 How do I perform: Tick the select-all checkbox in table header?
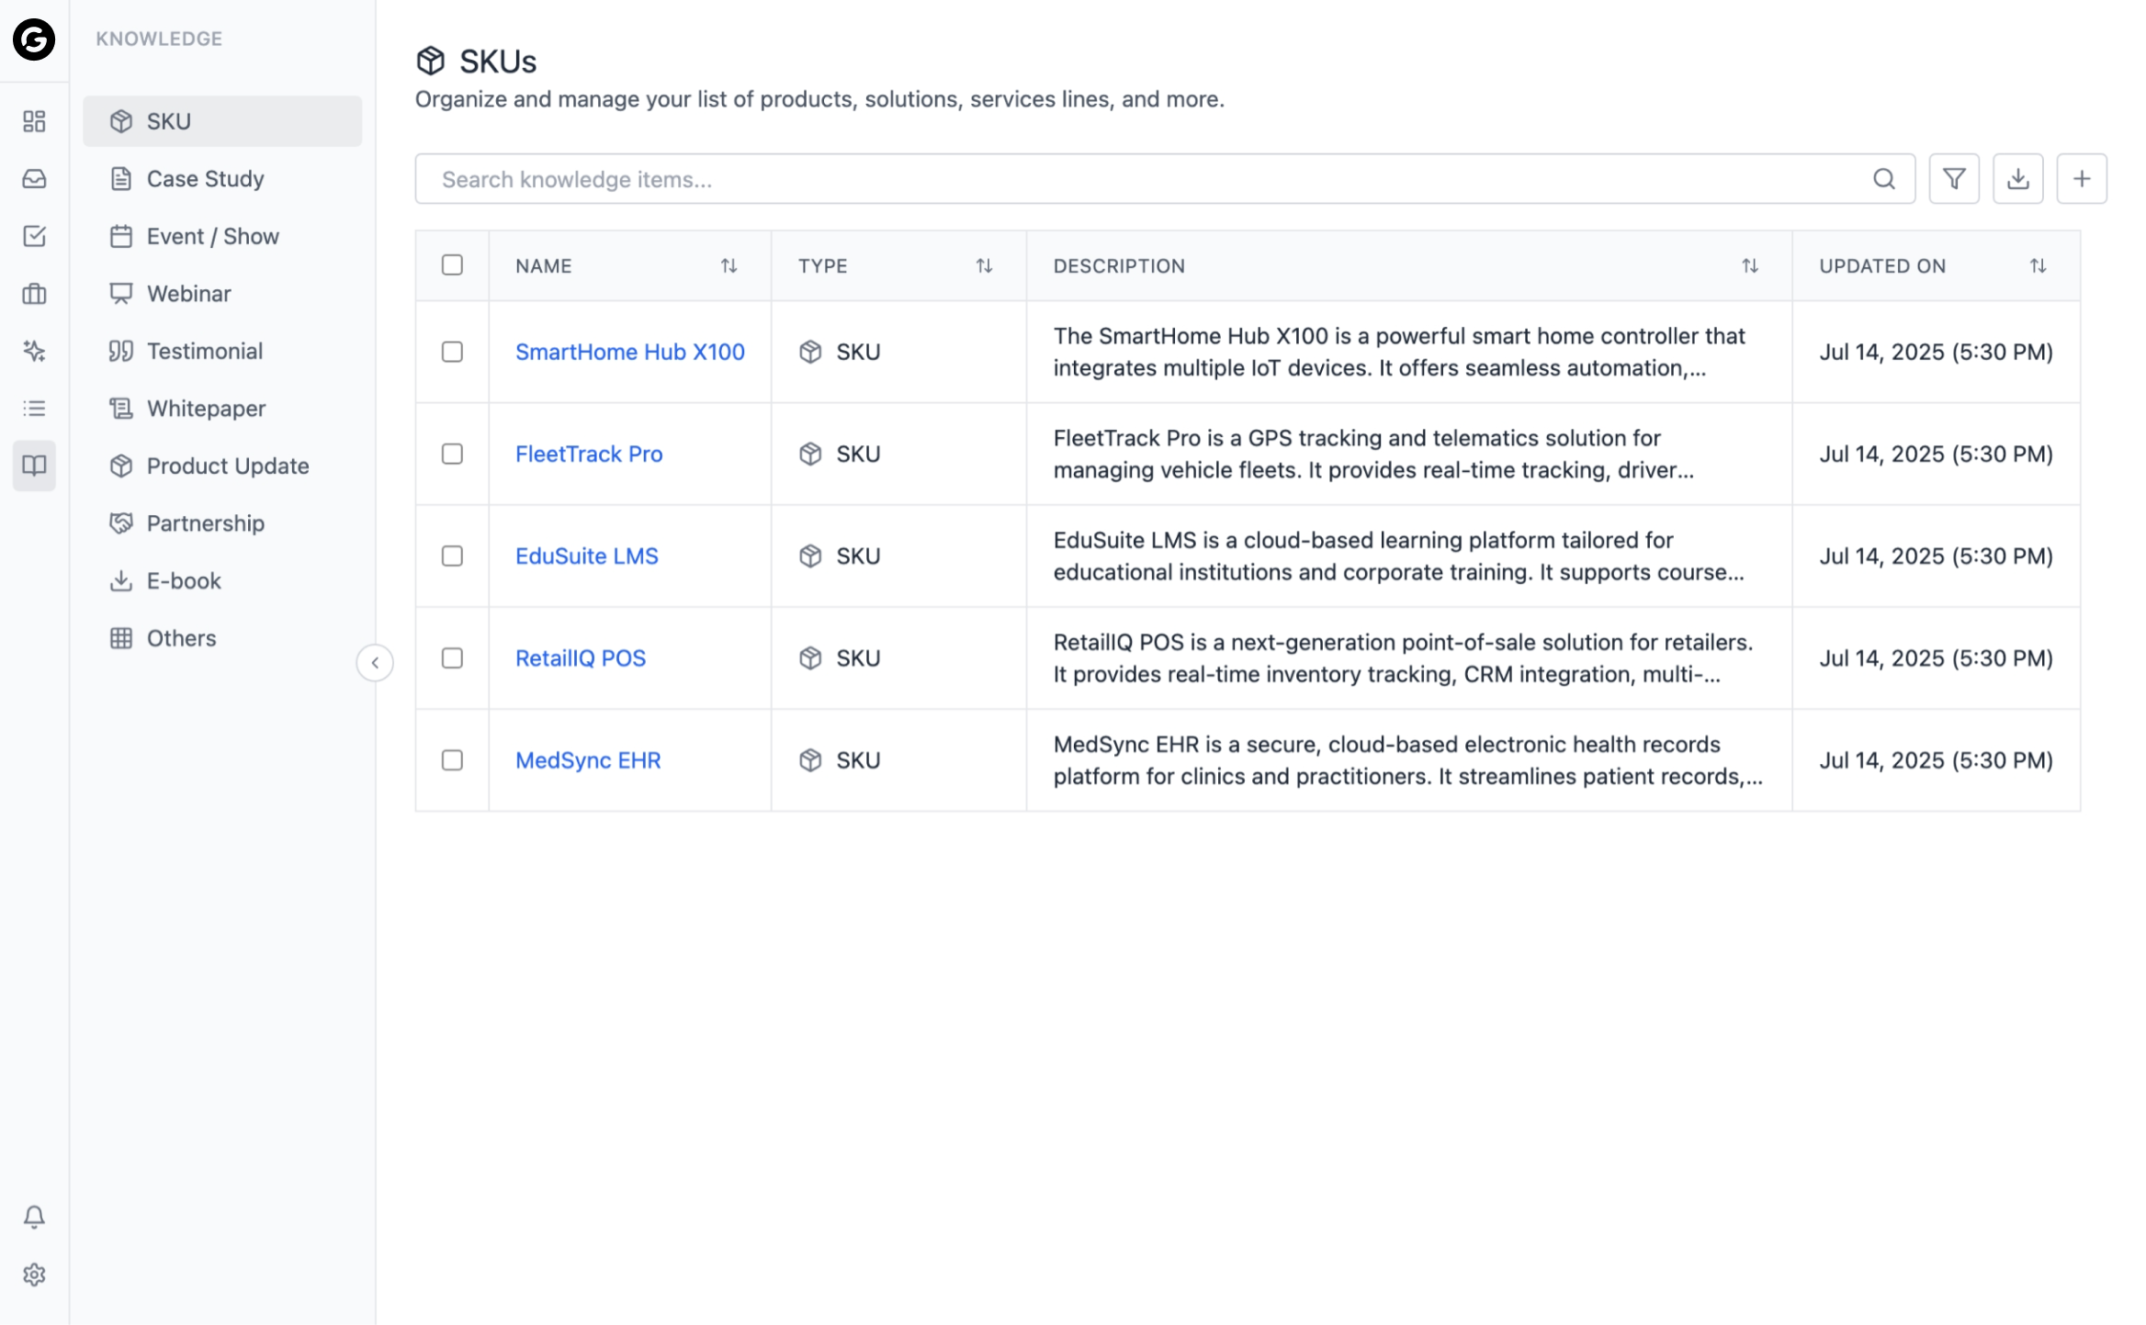click(452, 265)
